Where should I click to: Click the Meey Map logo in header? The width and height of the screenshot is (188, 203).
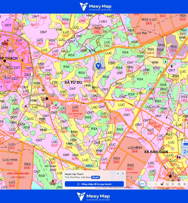(96, 7)
